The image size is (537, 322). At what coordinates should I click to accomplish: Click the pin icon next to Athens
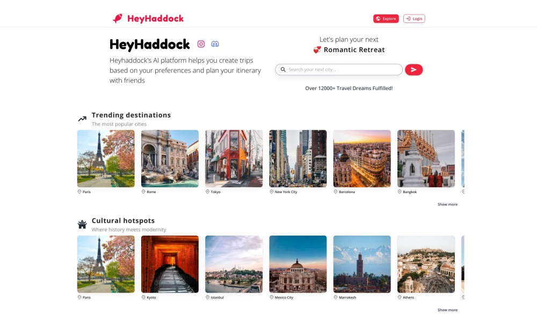400,297
